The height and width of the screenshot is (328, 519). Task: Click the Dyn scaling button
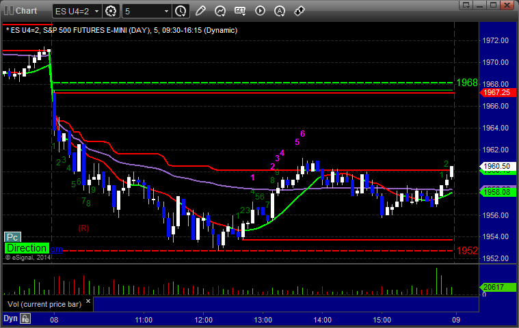(10, 318)
